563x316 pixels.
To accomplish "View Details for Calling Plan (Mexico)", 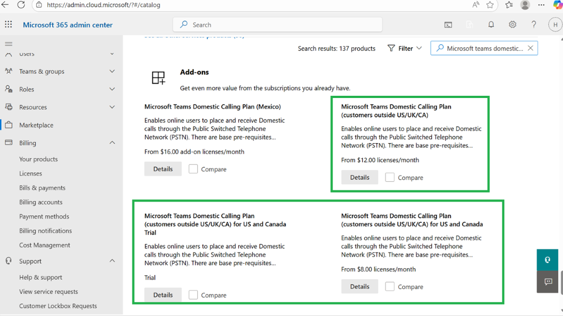I will pyautogui.click(x=163, y=168).
